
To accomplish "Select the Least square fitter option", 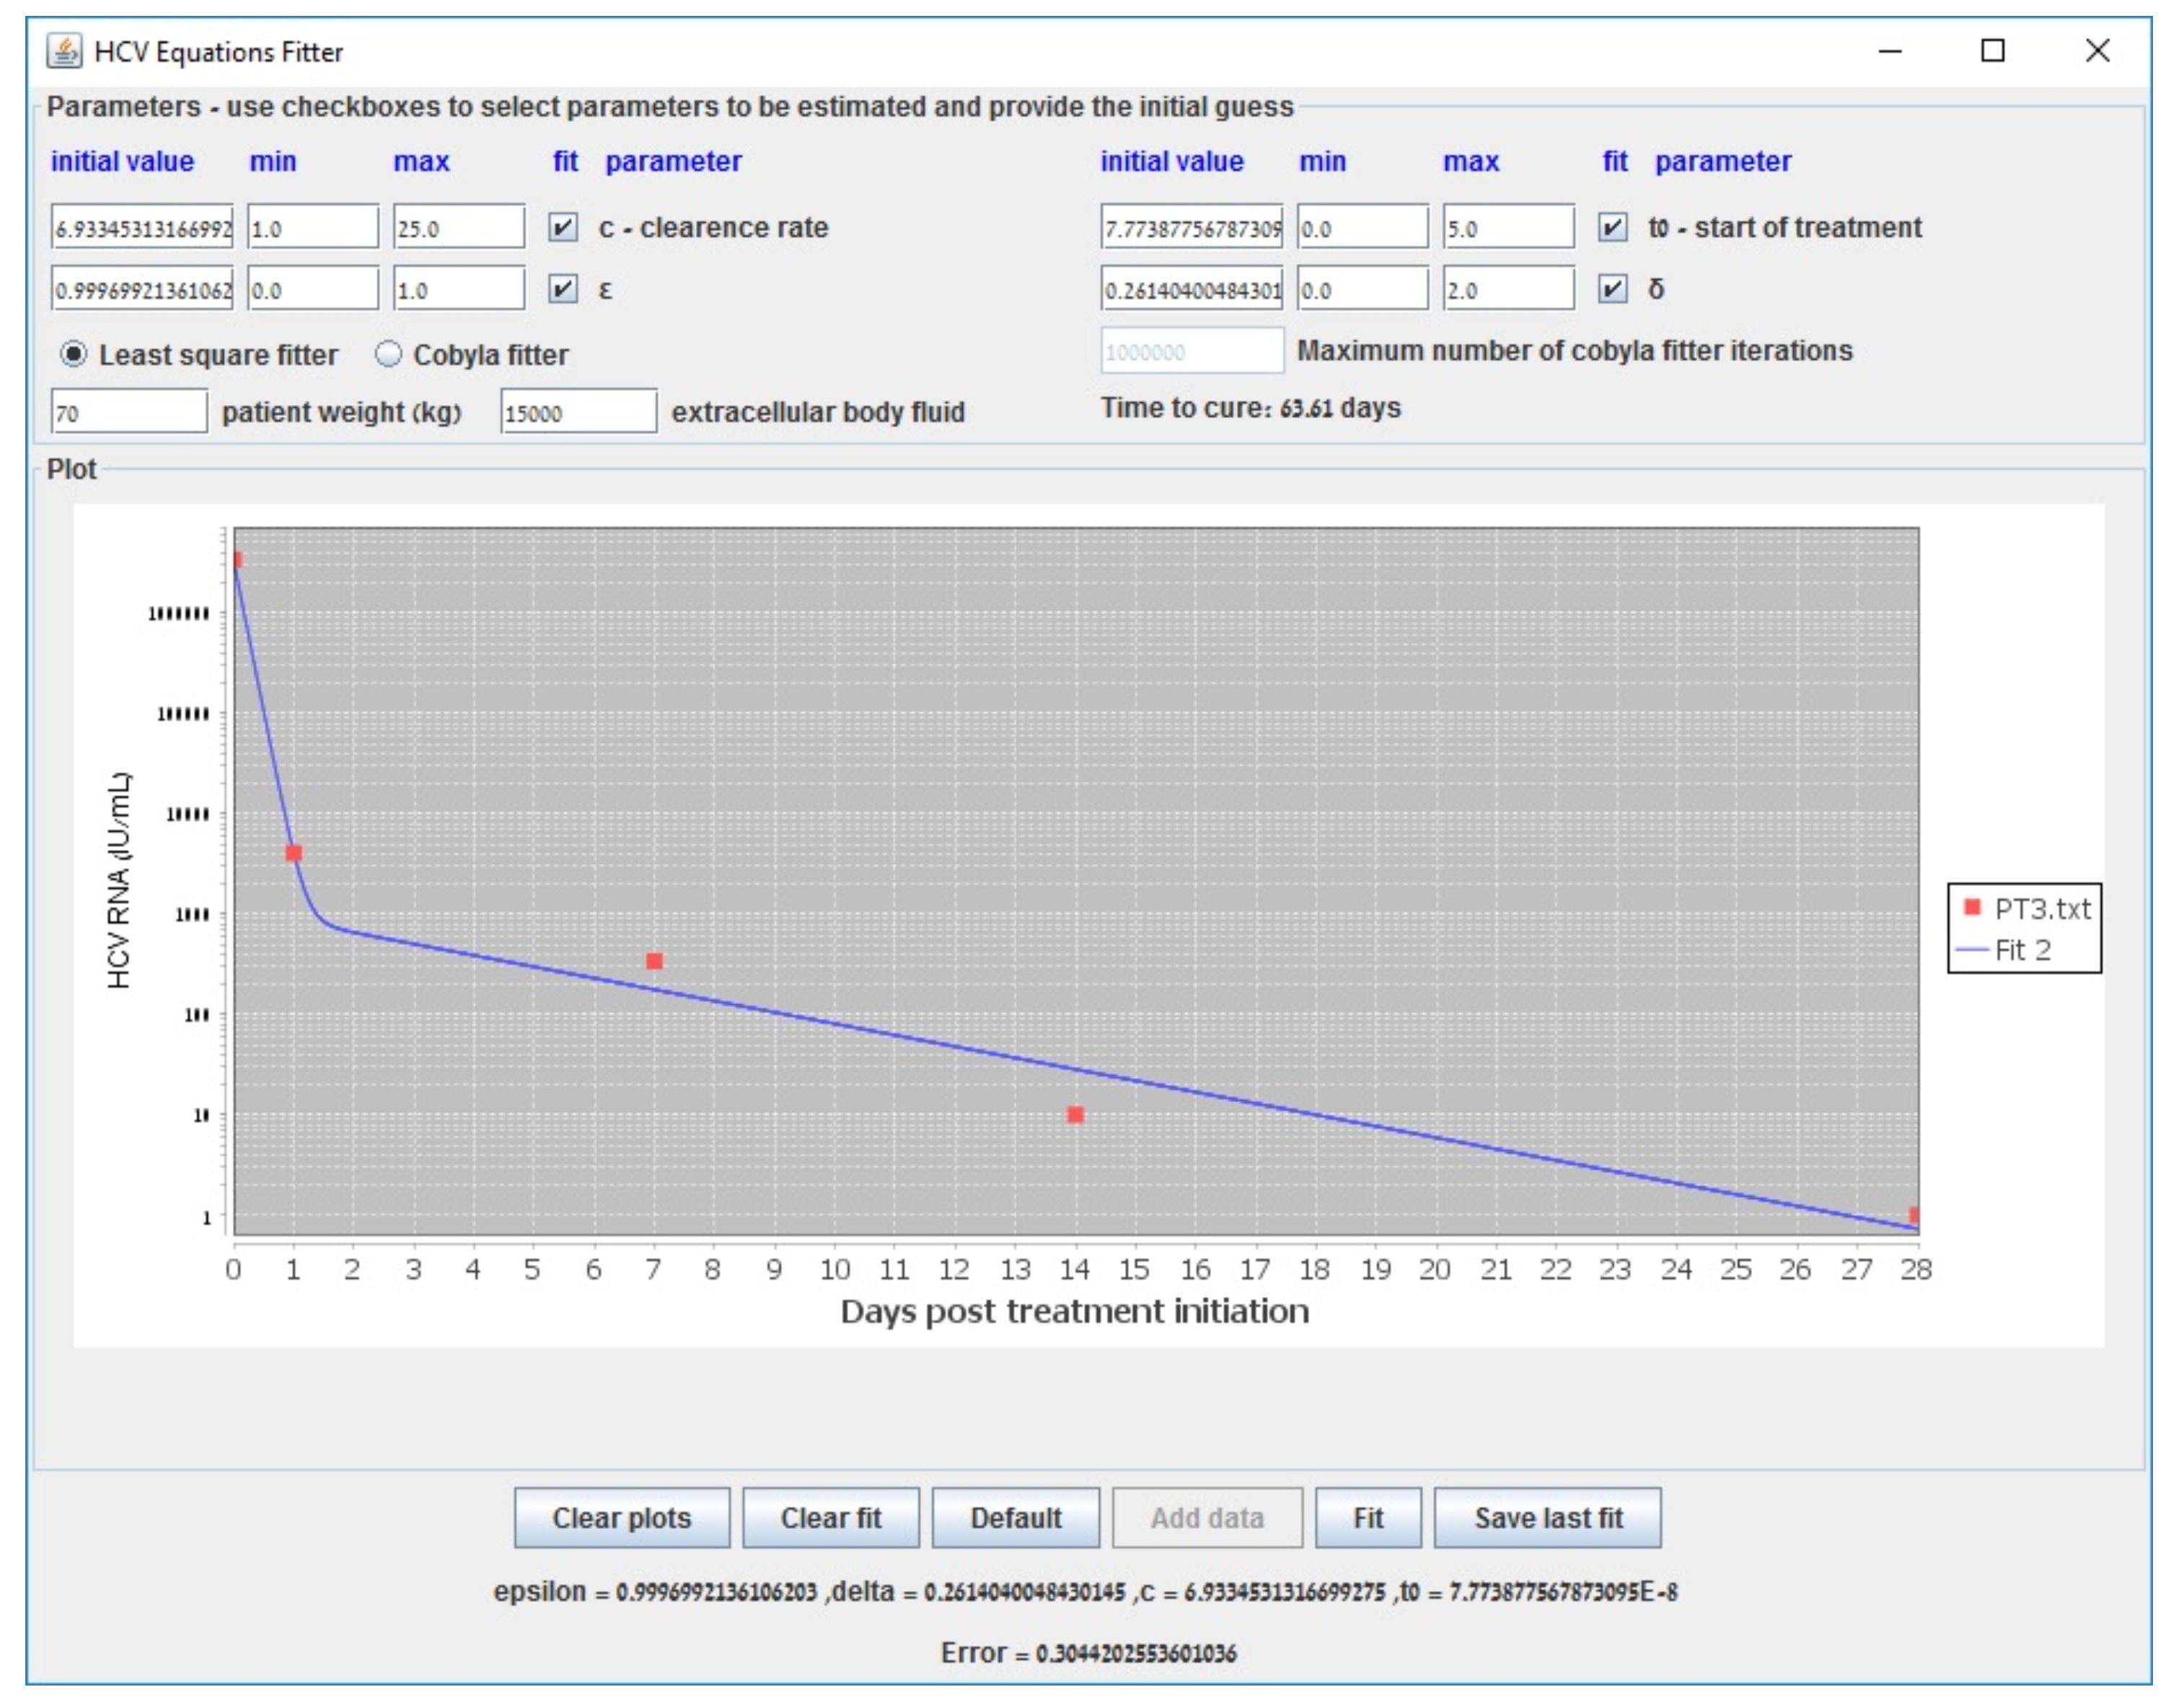I will click(x=73, y=355).
